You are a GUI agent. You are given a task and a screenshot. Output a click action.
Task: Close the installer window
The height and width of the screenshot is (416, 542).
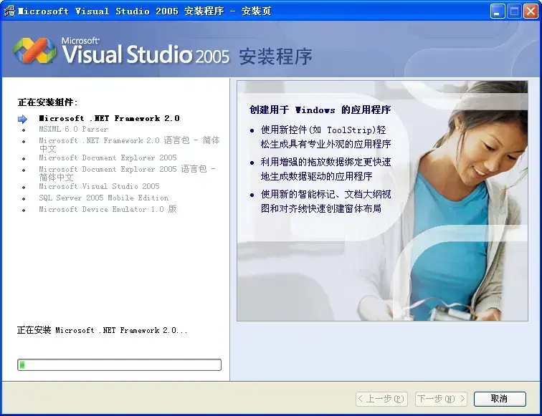(x=531, y=11)
